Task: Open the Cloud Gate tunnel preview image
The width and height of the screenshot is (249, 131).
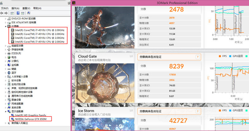Action: pyautogui.click(x=105, y=83)
